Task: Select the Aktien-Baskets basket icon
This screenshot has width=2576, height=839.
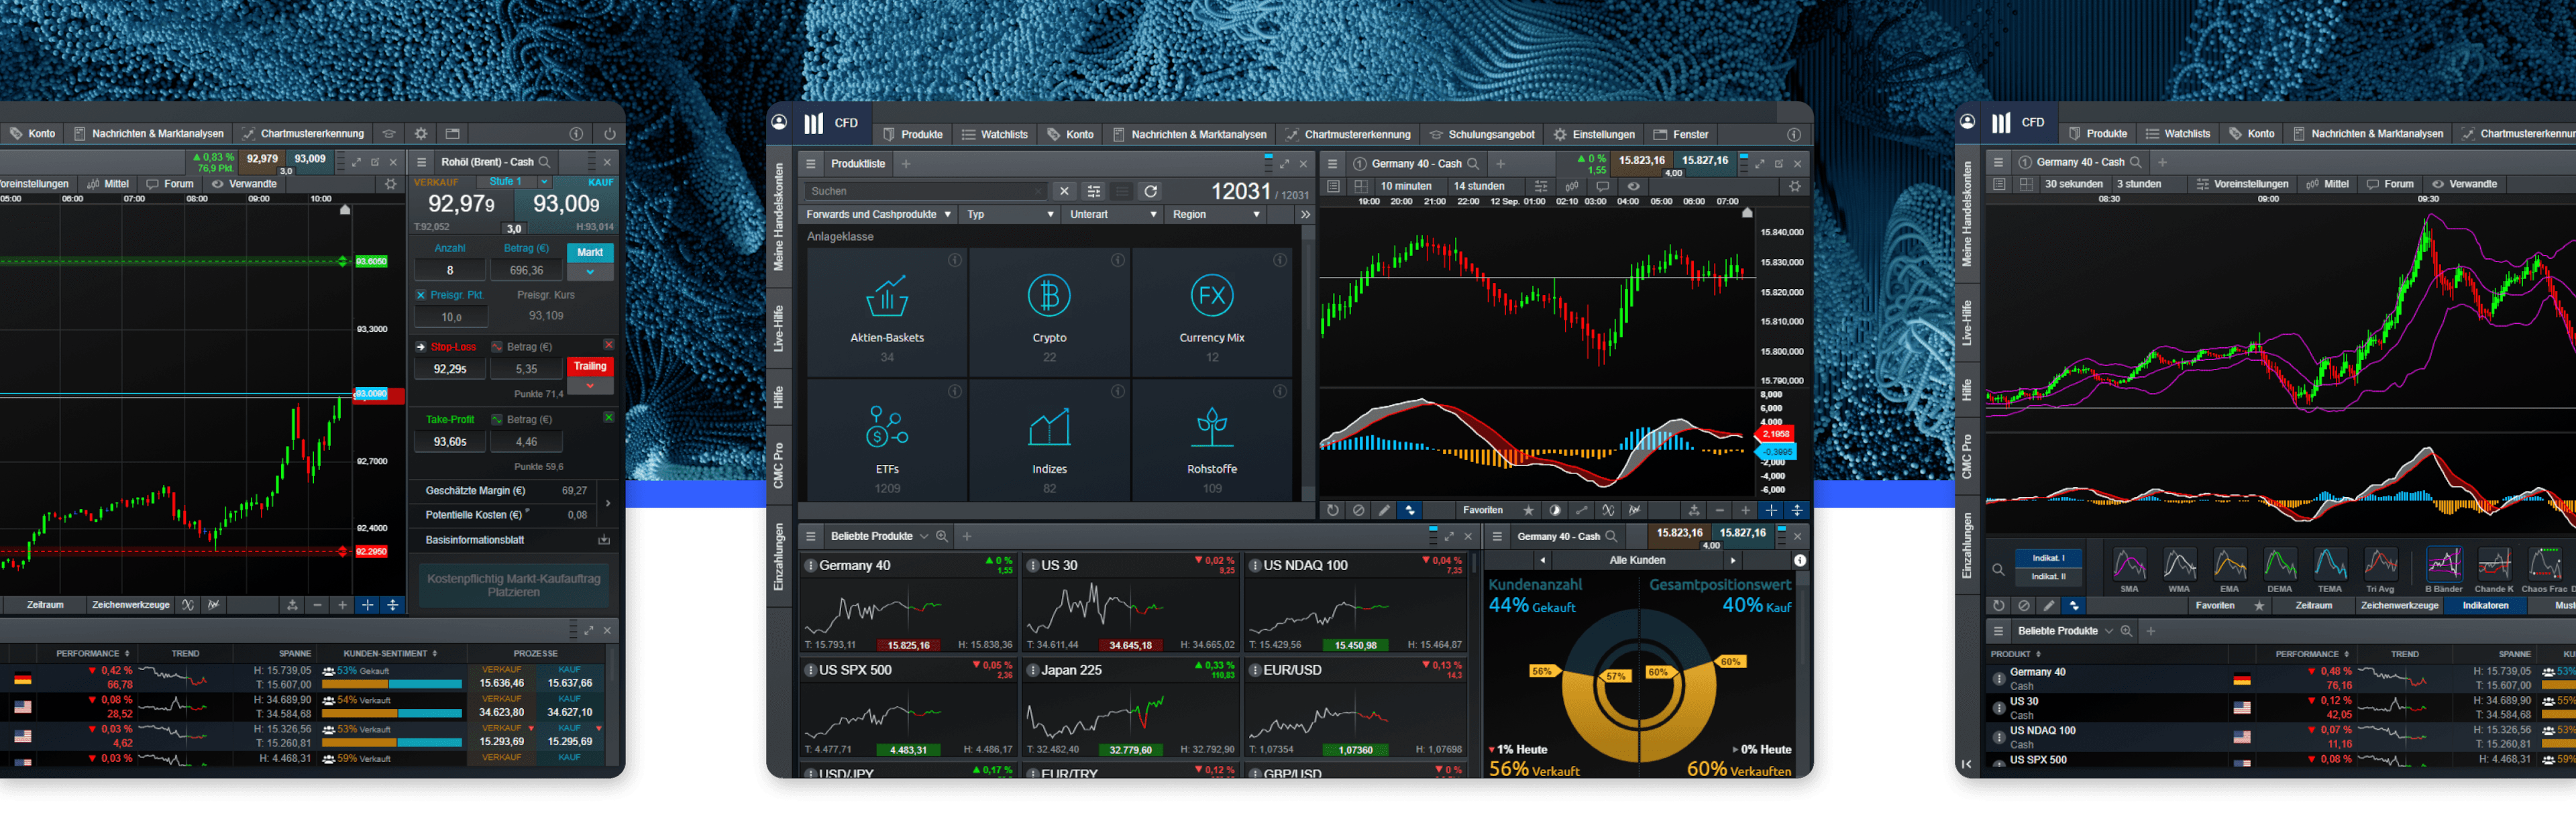Action: (x=887, y=297)
